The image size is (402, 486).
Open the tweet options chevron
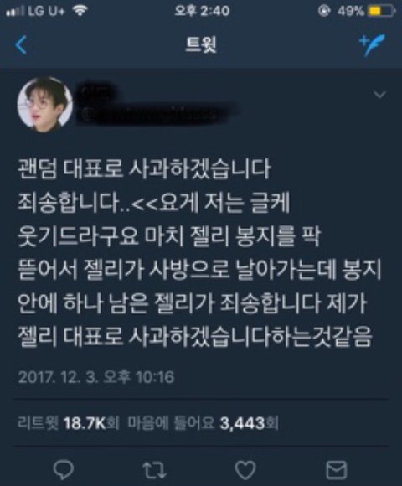[x=379, y=94]
